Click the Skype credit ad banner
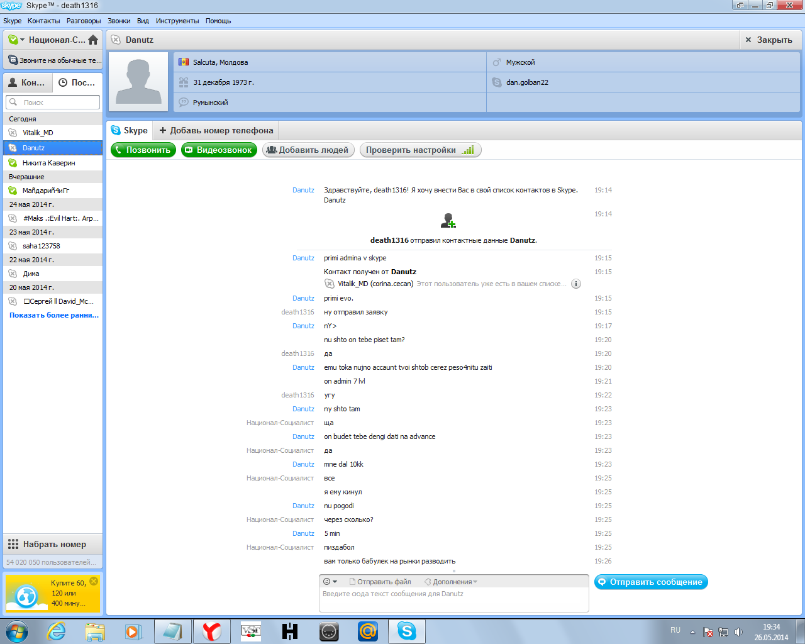This screenshot has width=805, height=644. [x=53, y=592]
